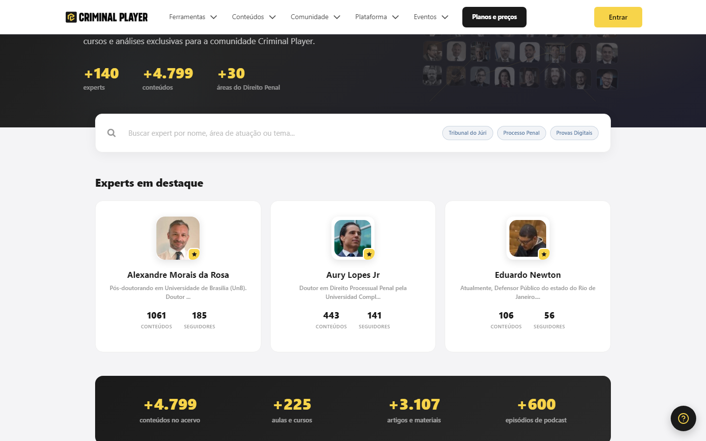The height and width of the screenshot is (441, 706).
Task: Select the Processo Penal tag
Action: pos(521,133)
